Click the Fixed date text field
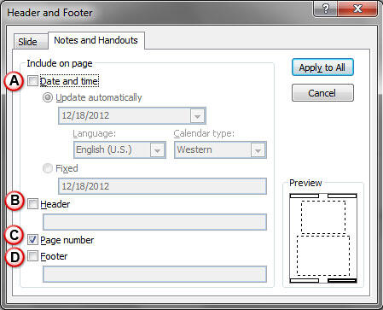Screen dimensions: 383x310 [162, 186]
